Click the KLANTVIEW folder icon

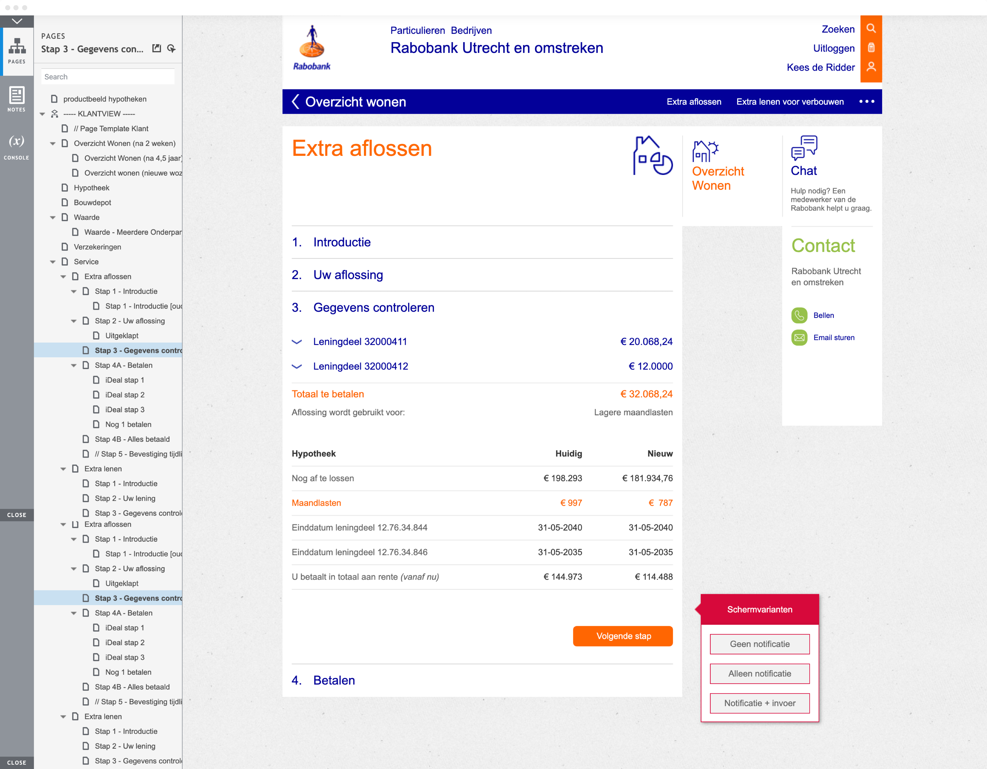55,114
